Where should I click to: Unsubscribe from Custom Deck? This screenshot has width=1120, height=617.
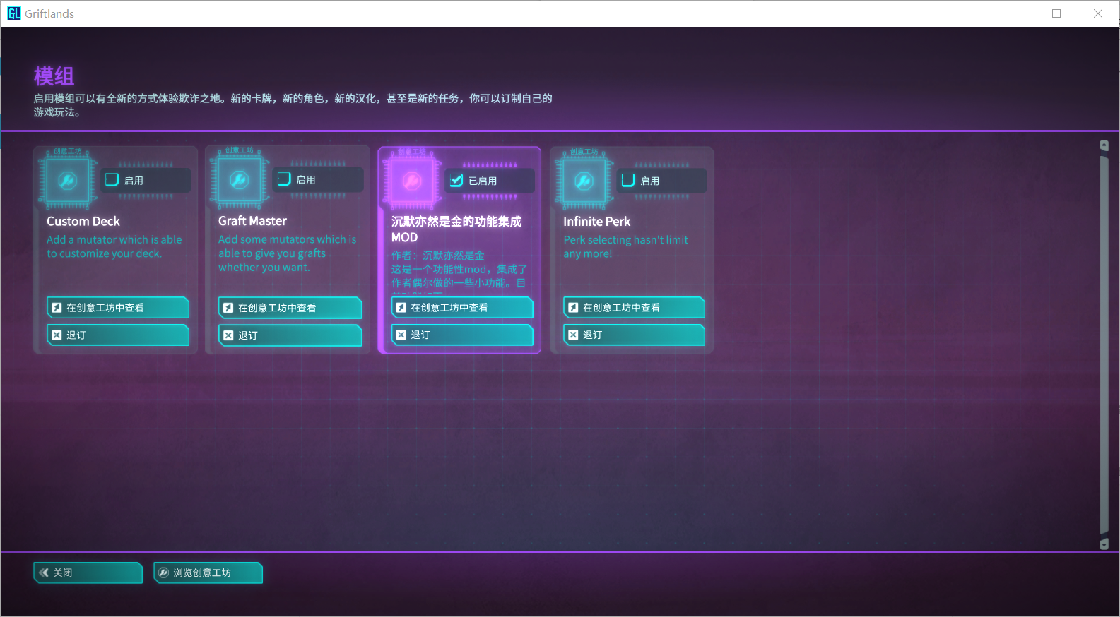pos(118,335)
